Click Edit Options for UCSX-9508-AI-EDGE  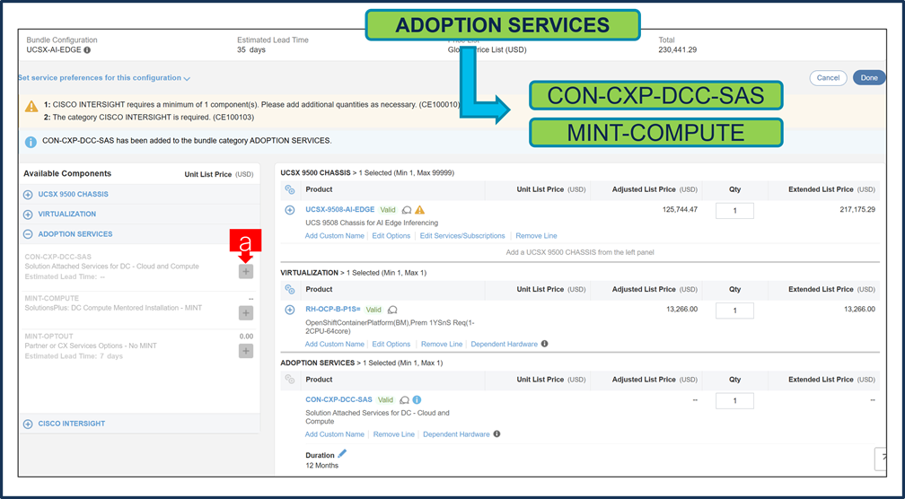click(391, 236)
